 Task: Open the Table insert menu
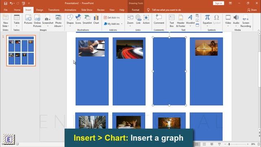(x=17, y=21)
